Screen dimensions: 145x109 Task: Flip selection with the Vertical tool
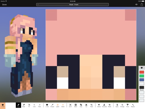[x=99, y=105]
